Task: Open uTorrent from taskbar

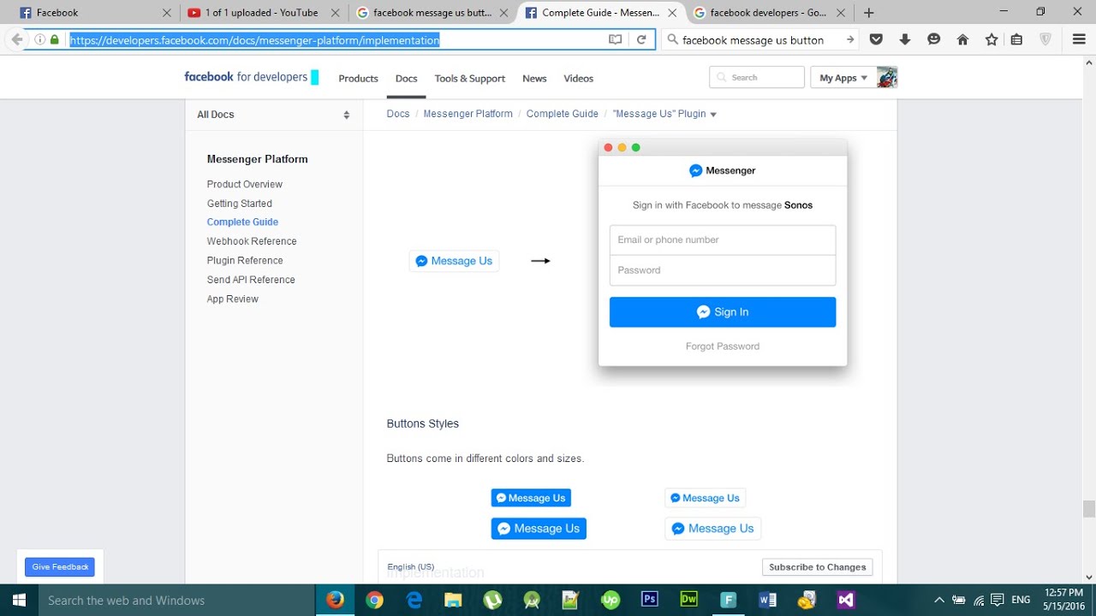Action: [x=492, y=600]
